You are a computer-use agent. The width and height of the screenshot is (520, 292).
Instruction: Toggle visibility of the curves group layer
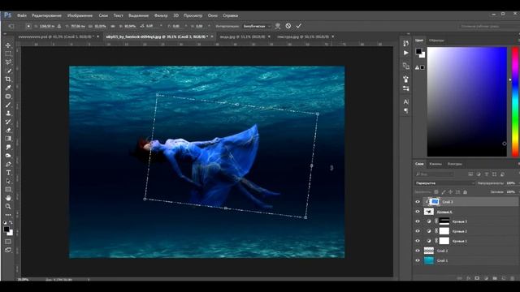coord(418,212)
